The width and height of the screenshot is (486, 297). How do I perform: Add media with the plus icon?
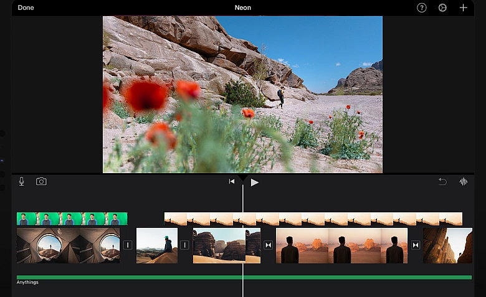[463, 7]
